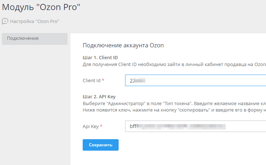Click the red asterisk beside Api Key
The height and width of the screenshot is (165, 266).
[101, 126]
